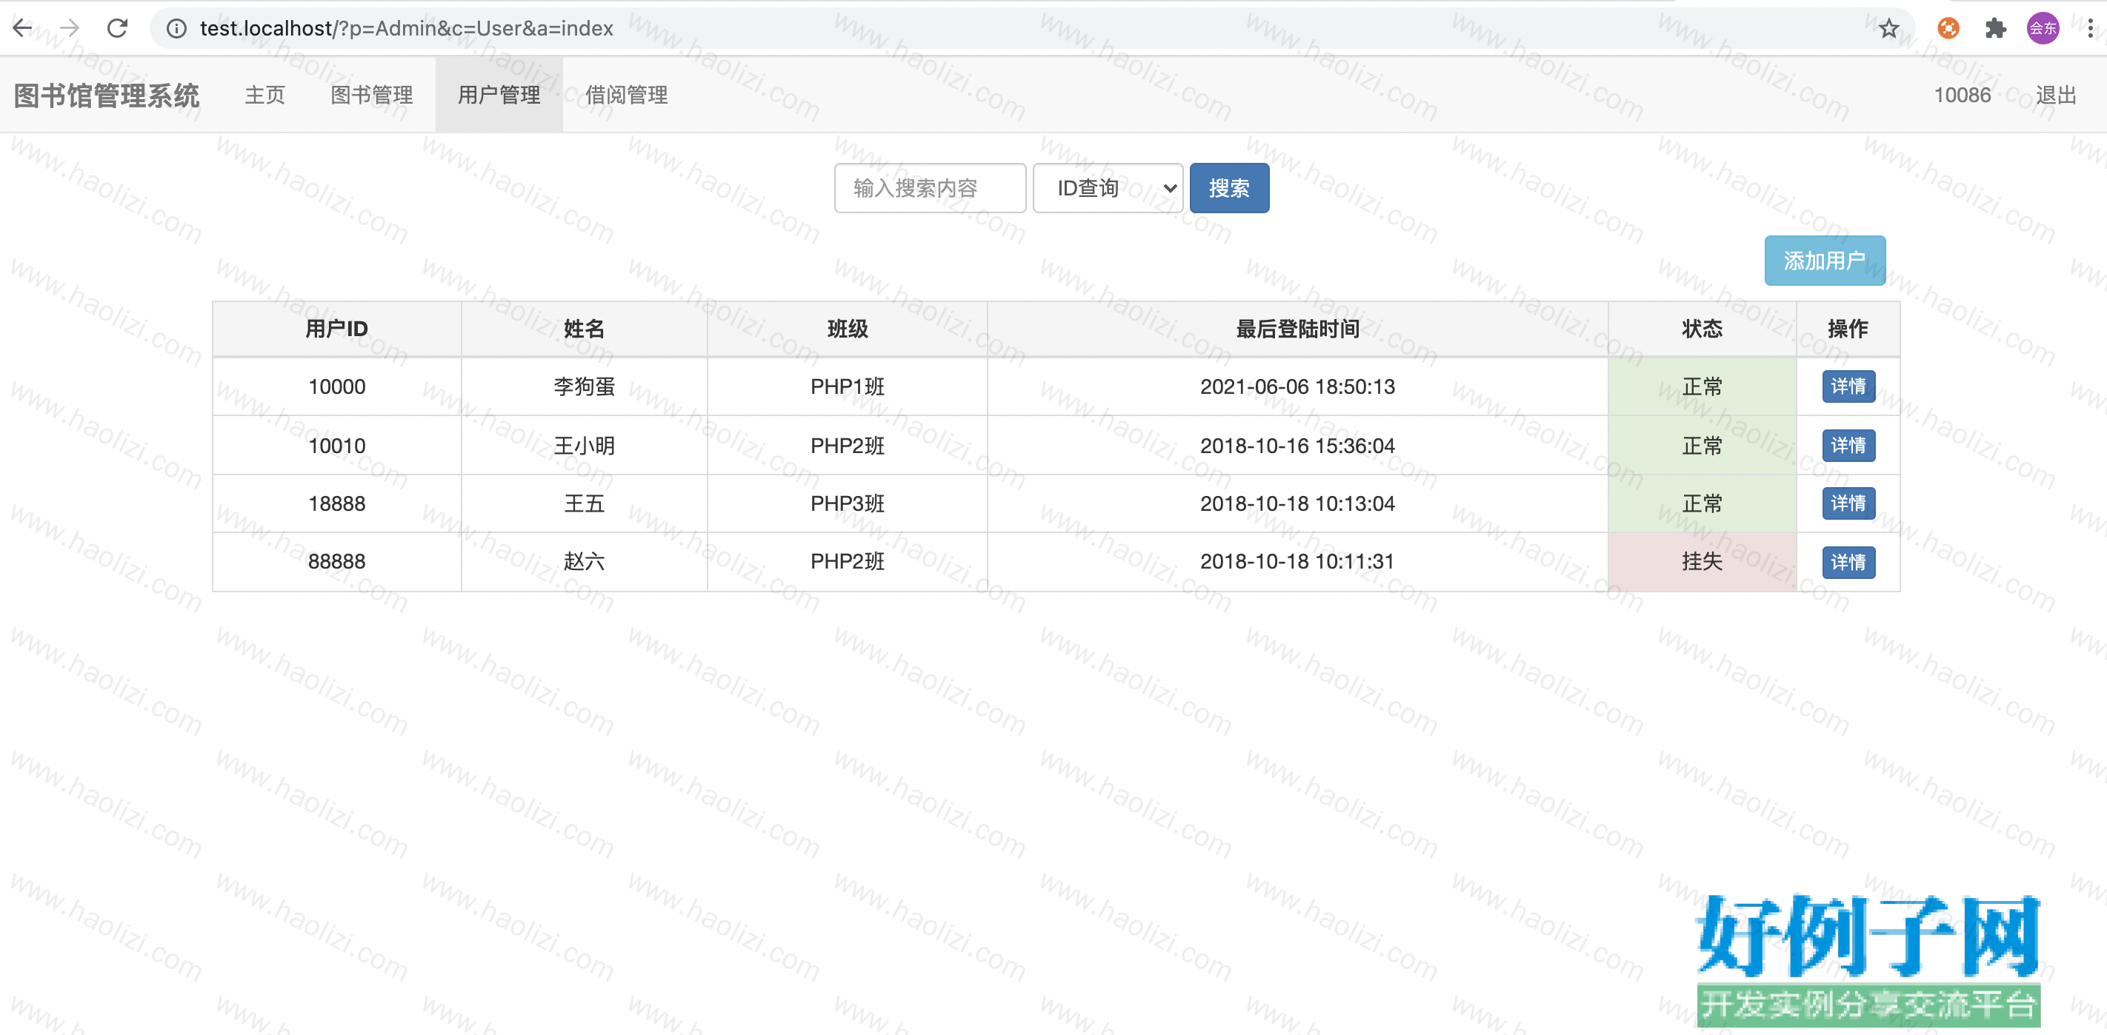Go back with the browser back arrow
Screen dimensions: 2107x1035
(23, 29)
